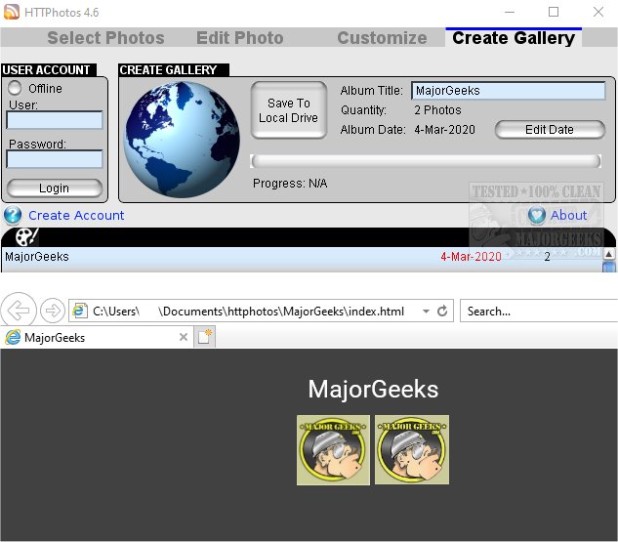This screenshot has width=618, height=542.
Task: Click the help question mark icon
Action: [13, 215]
